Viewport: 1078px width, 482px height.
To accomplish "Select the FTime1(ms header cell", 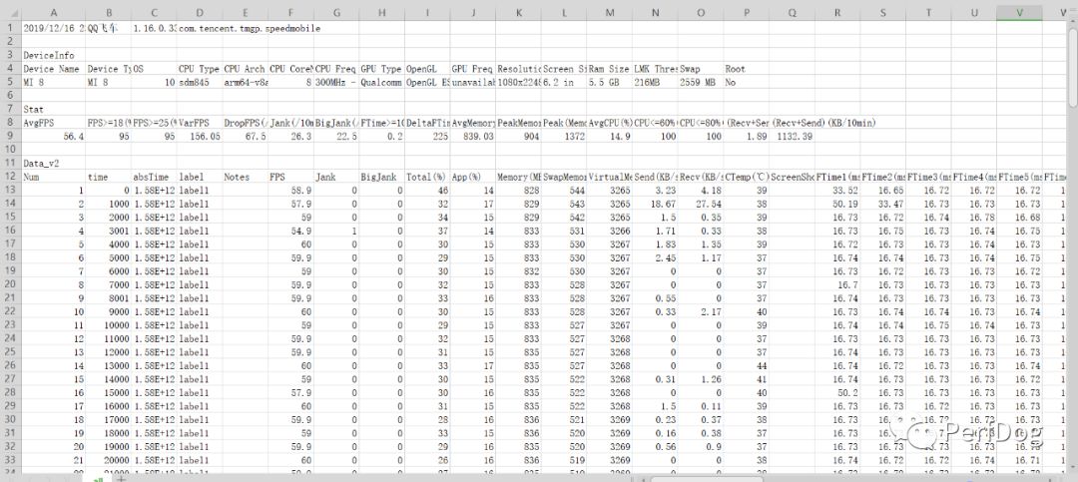I will tap(836, 176).
